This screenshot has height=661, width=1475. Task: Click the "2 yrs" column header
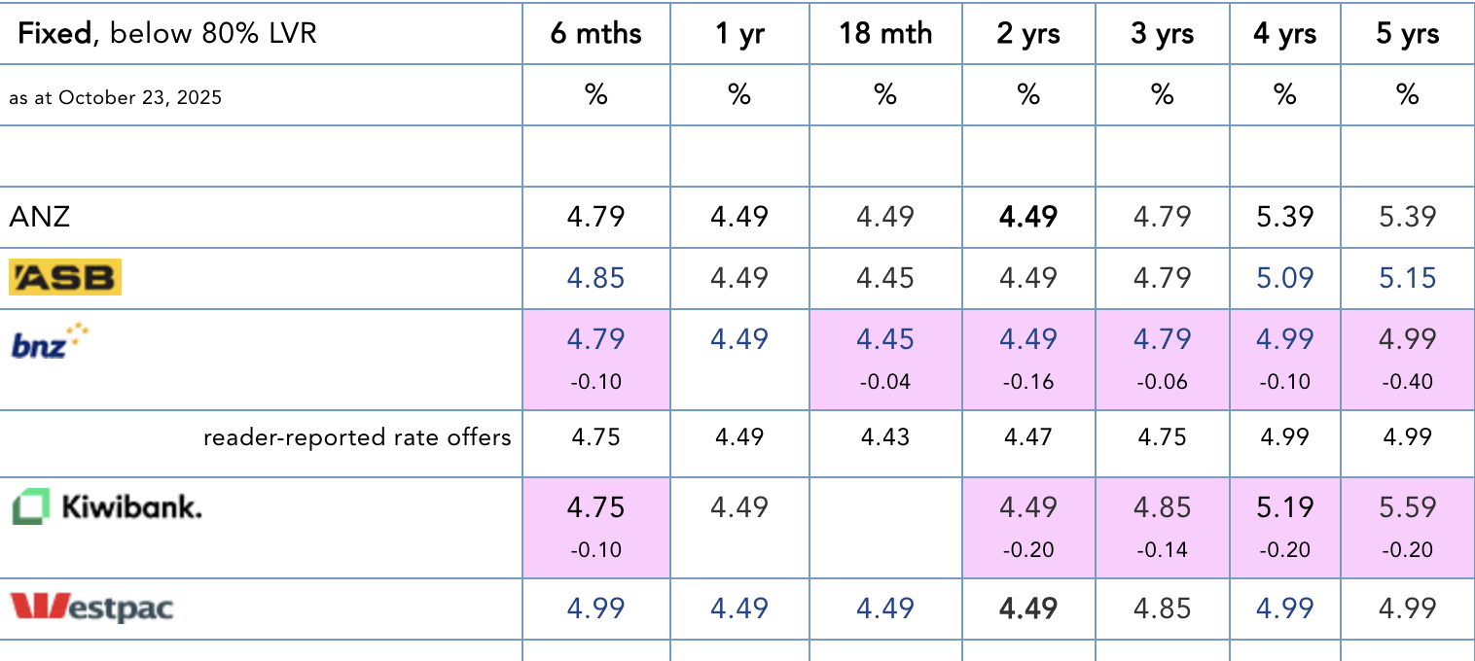point(1028,34)
